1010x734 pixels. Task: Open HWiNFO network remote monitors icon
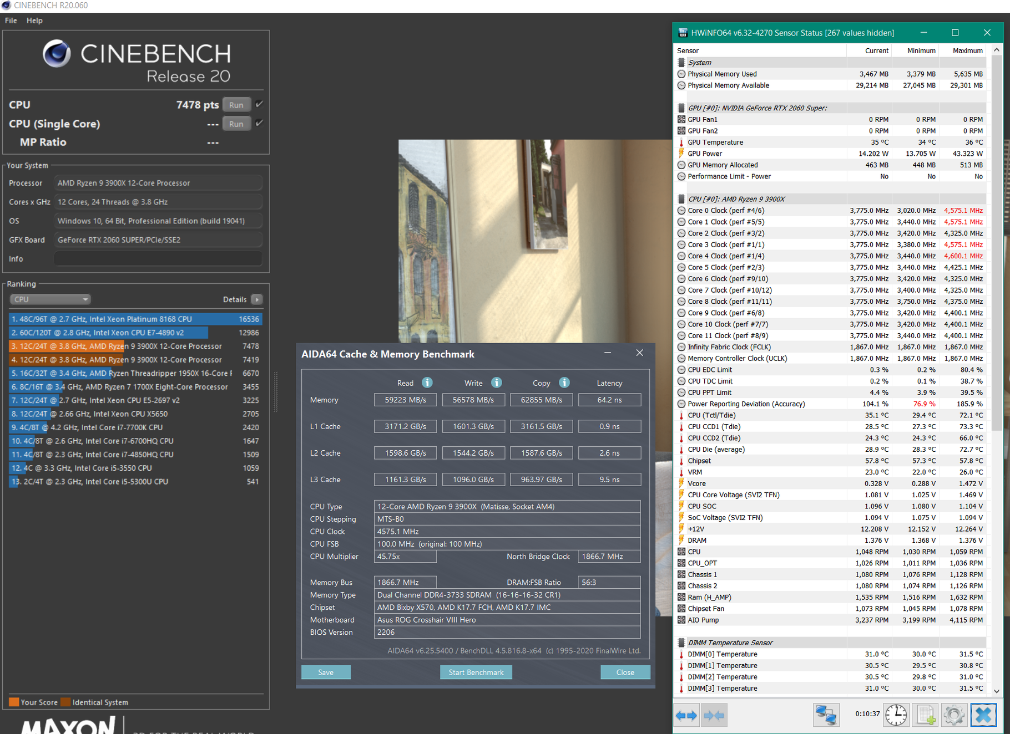tap(826, 715)
